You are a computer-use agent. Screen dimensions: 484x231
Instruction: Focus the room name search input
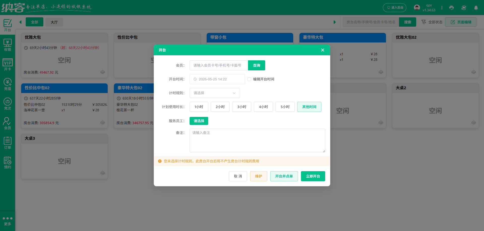(x=371, y=22)
